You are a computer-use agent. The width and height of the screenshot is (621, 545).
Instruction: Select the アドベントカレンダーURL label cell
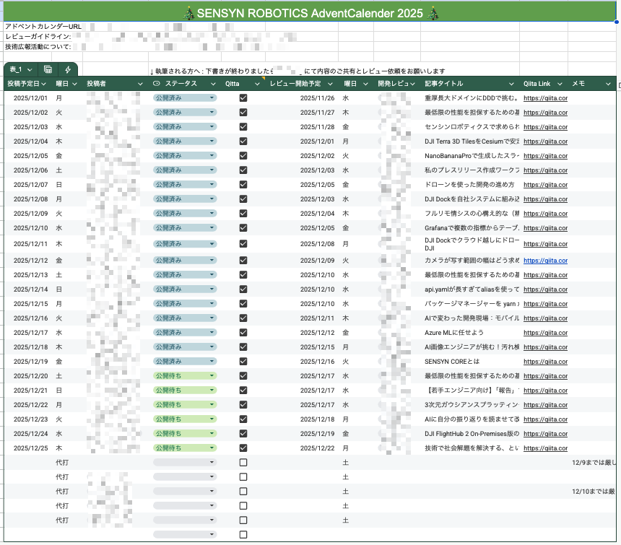point(43,27)
